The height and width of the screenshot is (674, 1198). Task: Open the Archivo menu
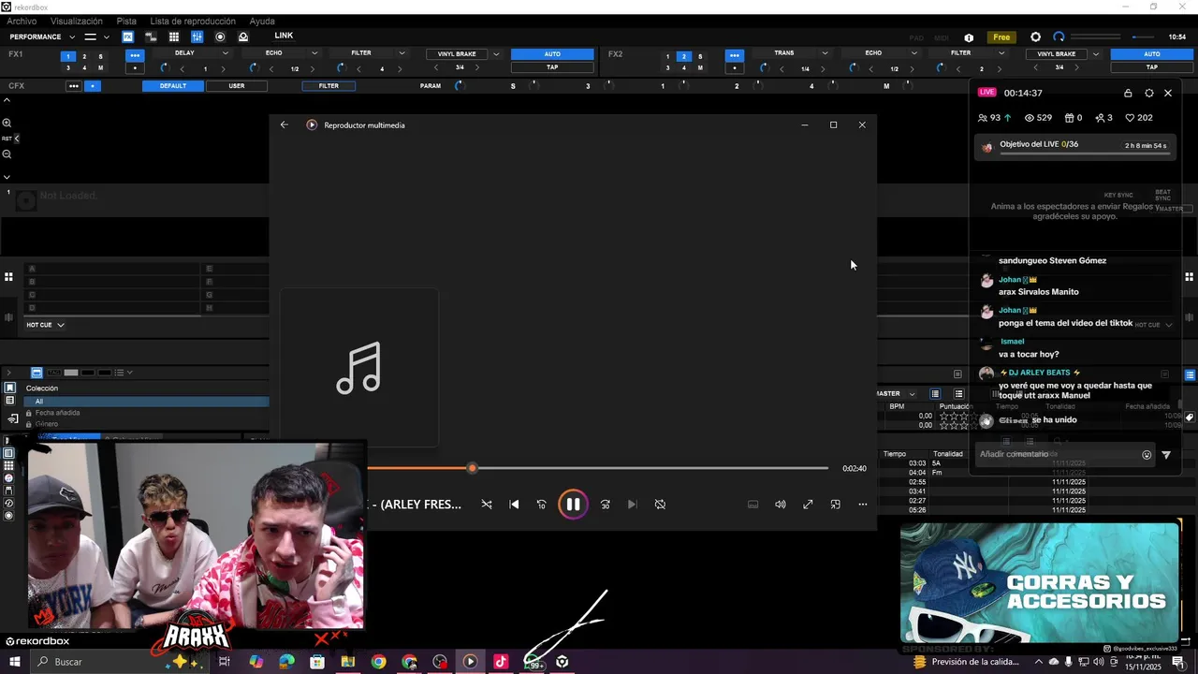pyautogui.click(x=22, y=21)
